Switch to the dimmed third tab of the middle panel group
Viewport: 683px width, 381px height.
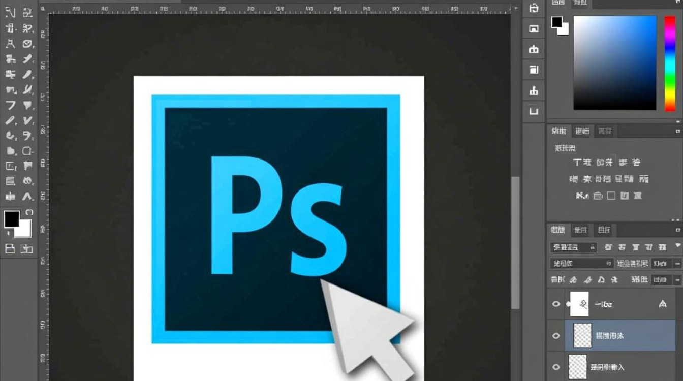pos(605,131)
